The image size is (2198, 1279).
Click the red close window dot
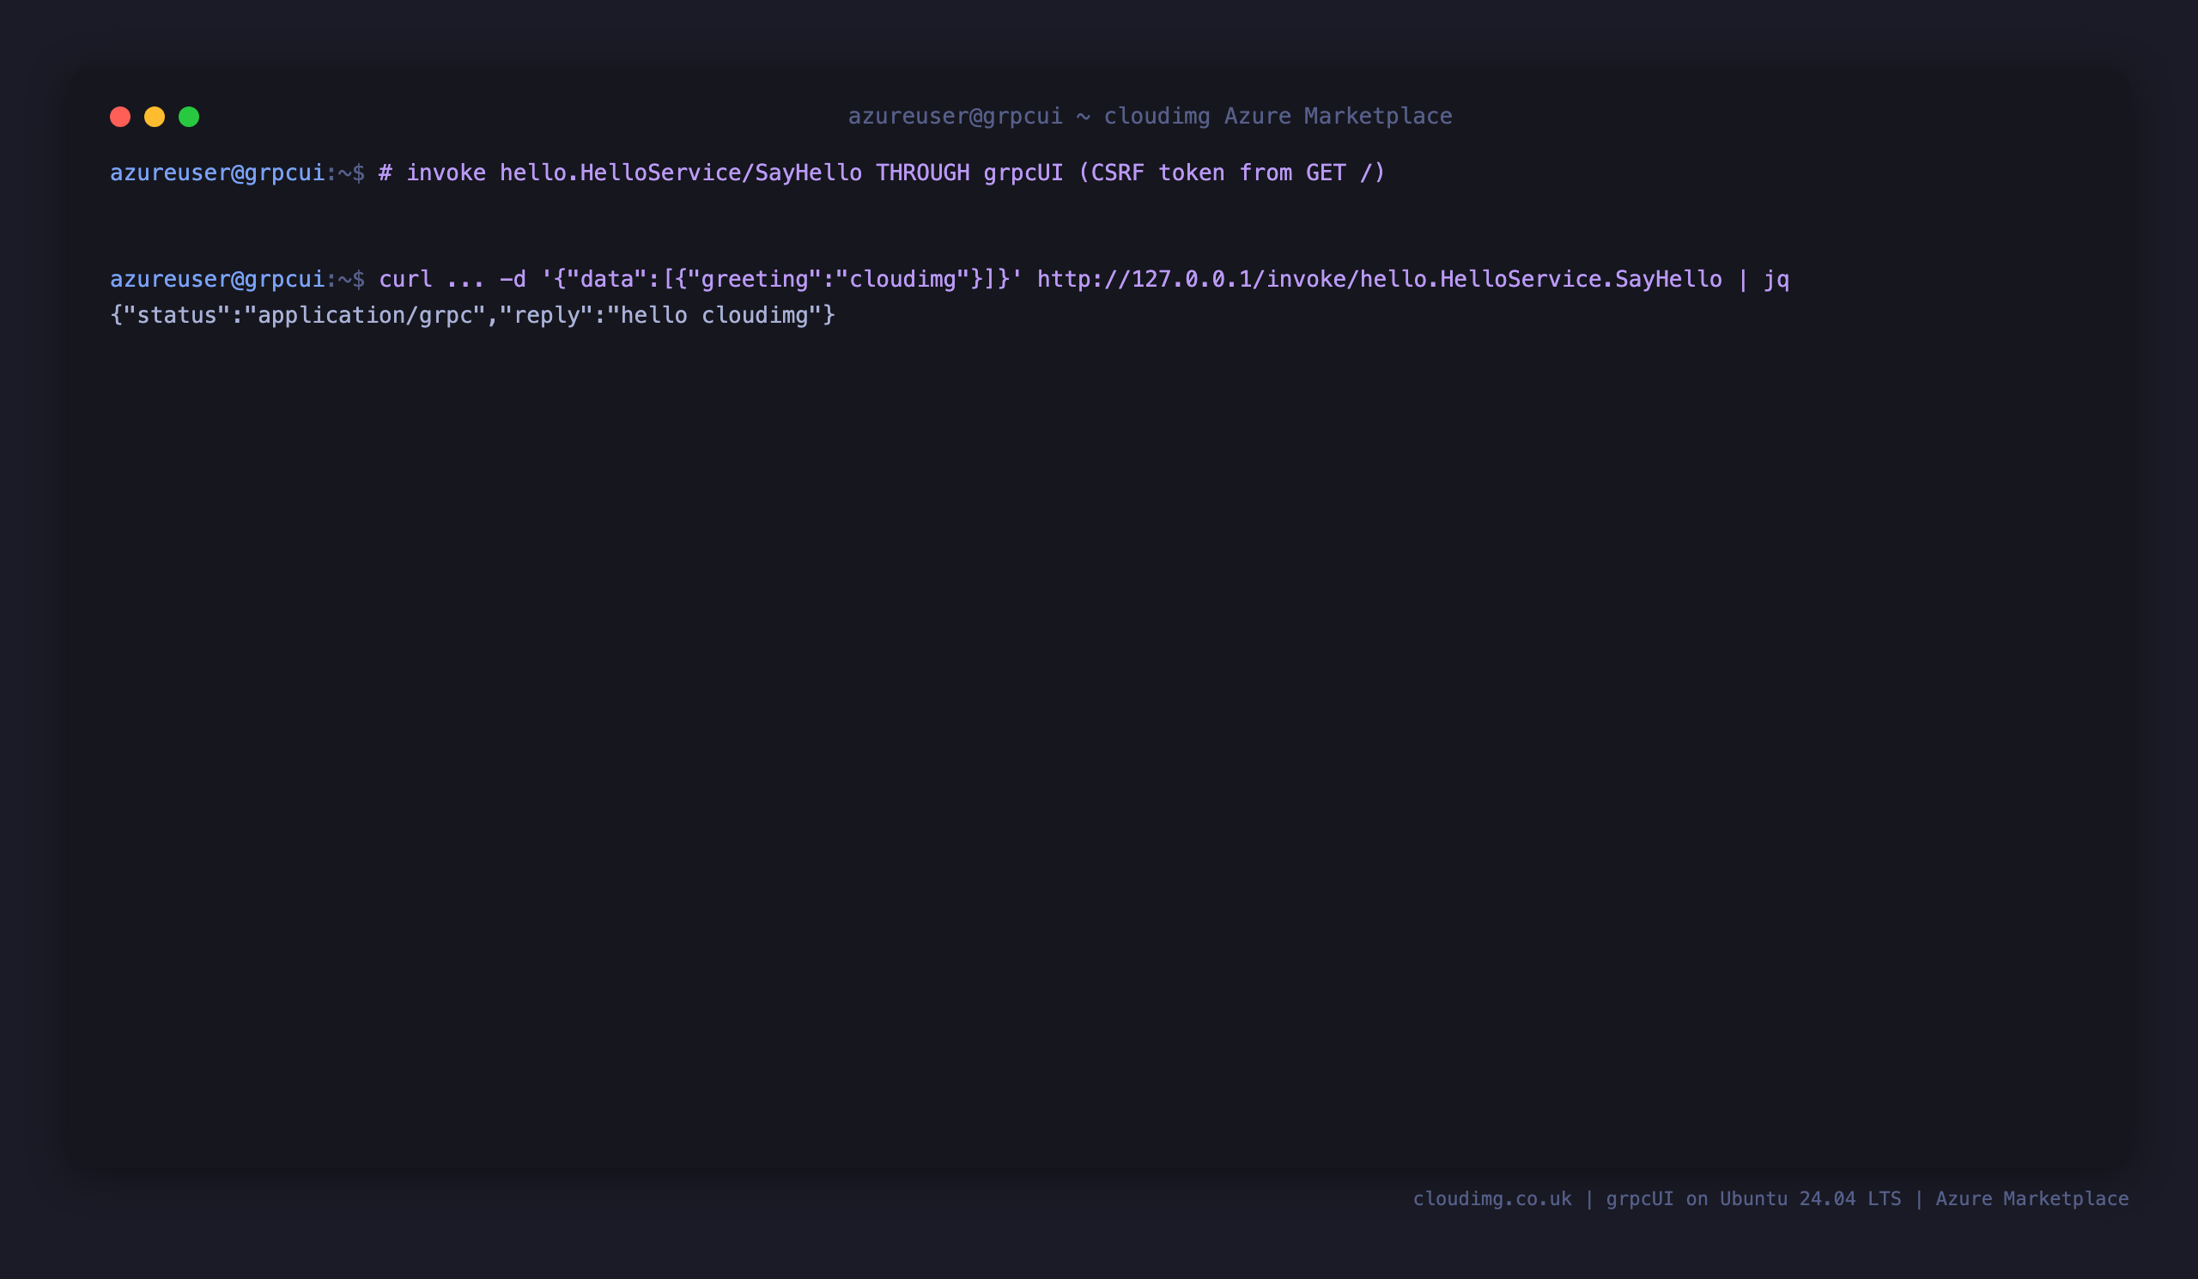120,117
